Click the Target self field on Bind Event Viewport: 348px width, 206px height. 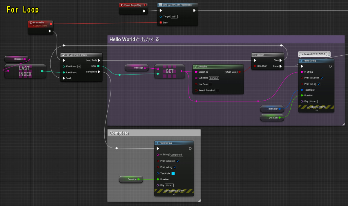tap(174, 17)
